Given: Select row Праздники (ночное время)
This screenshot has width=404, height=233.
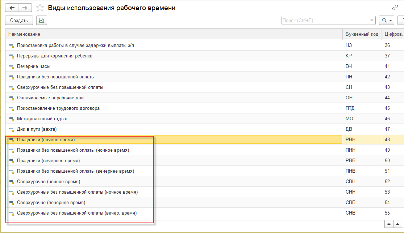Looking at the screenshot, I should (46, 139).
